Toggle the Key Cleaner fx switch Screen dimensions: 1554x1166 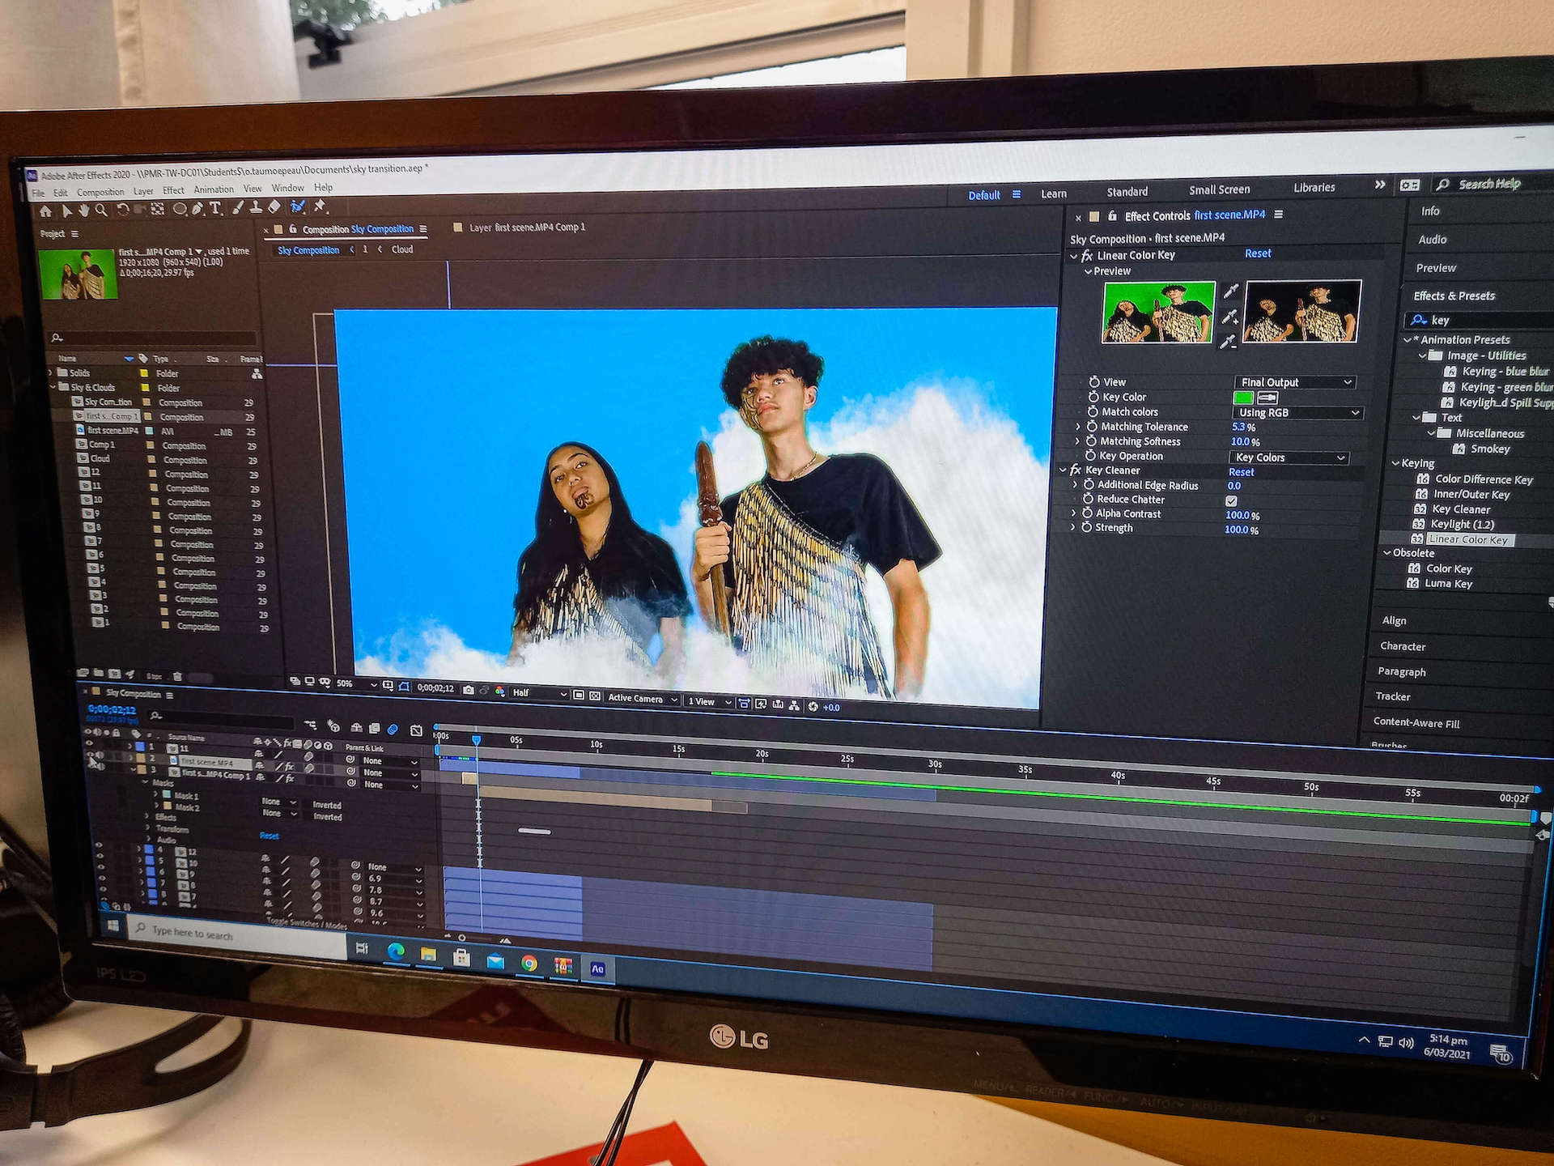(x=1075, y=470)
